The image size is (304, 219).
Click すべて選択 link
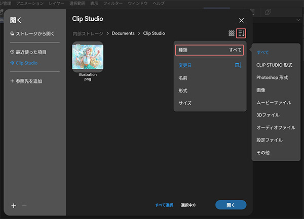164,205
